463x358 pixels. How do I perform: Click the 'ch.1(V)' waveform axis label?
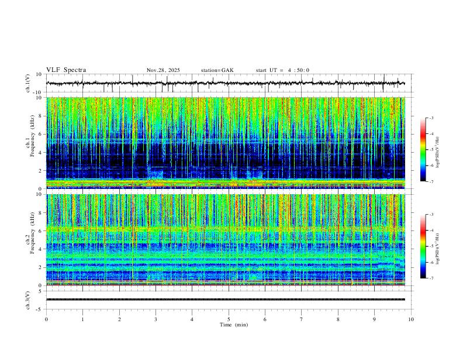tap(28, 83)
